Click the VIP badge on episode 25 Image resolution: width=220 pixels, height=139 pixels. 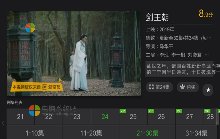pos(122,111)
